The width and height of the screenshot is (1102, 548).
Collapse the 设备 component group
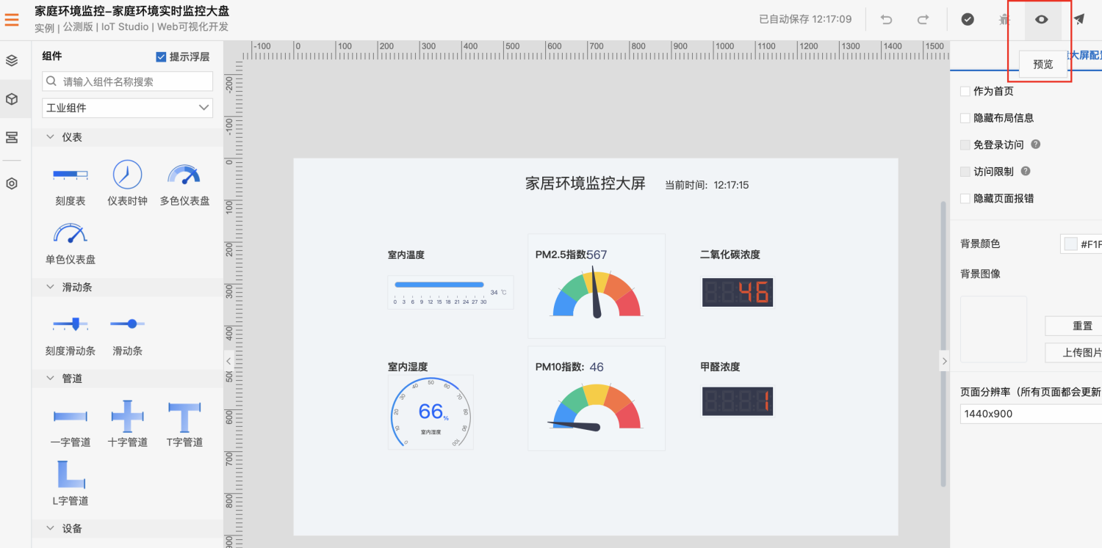point(51,528)
